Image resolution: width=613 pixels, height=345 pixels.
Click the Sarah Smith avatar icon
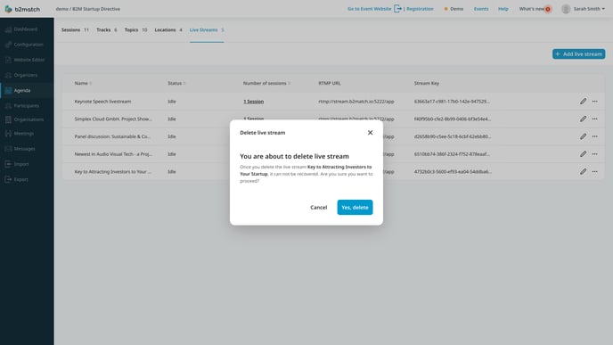(566, 9)
